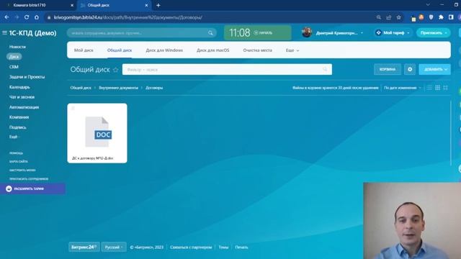Open Задачи и Проекты in sidebar
461x259 pixels.
pyautogui.click(x=27, y=77)
